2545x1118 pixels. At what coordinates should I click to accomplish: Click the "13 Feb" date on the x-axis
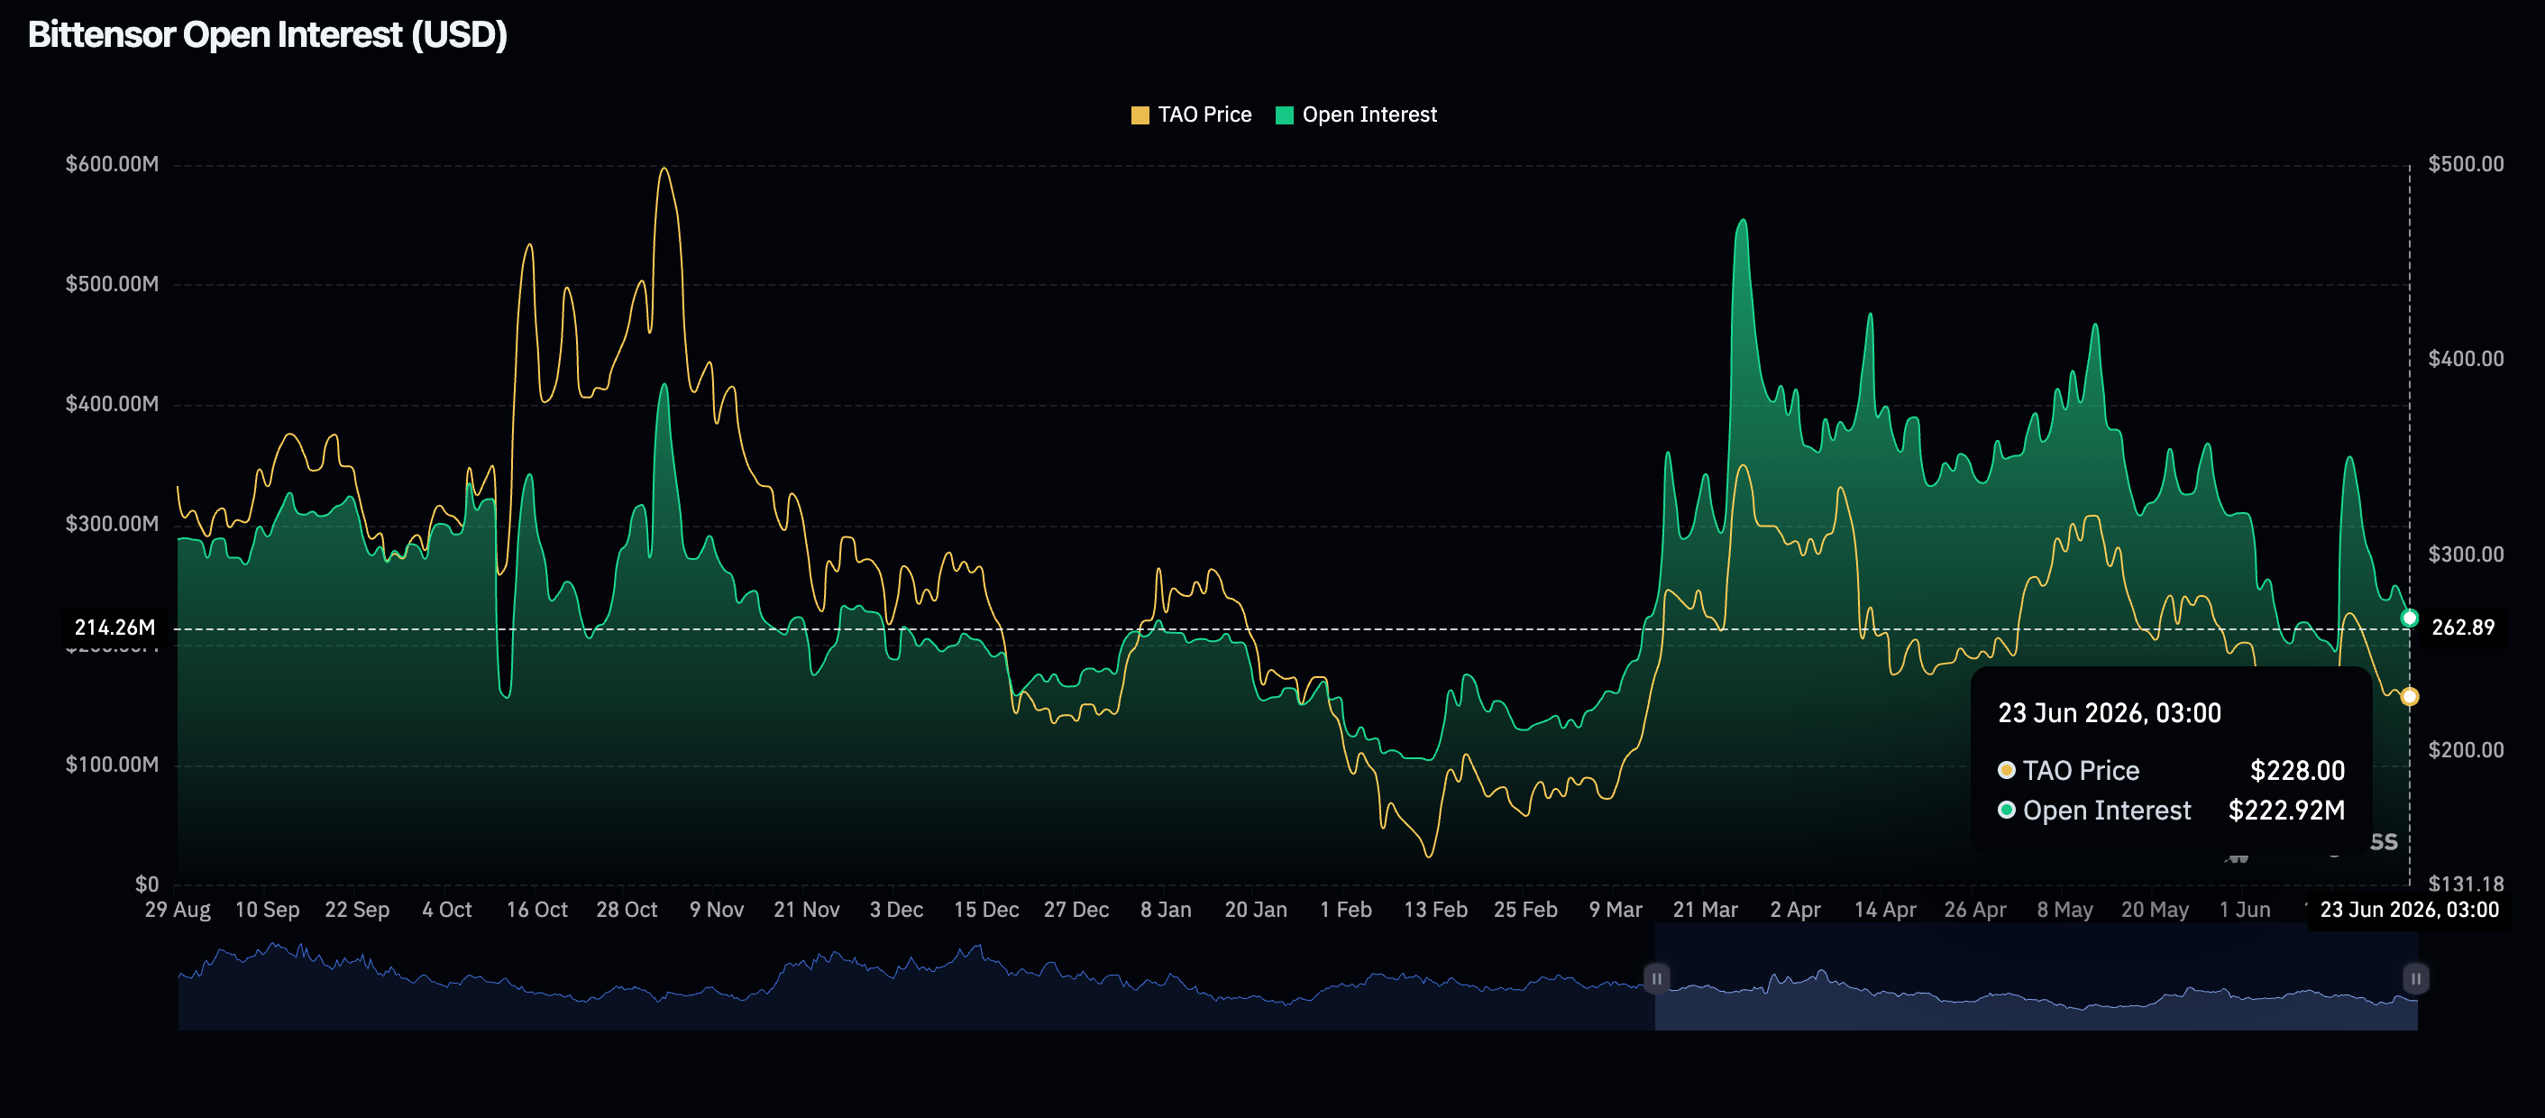pos(1435,910)
